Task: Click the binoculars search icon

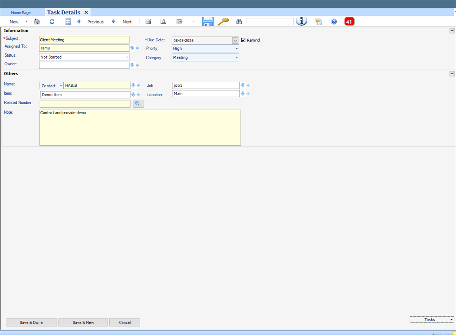Action: [x=239, y=22]
